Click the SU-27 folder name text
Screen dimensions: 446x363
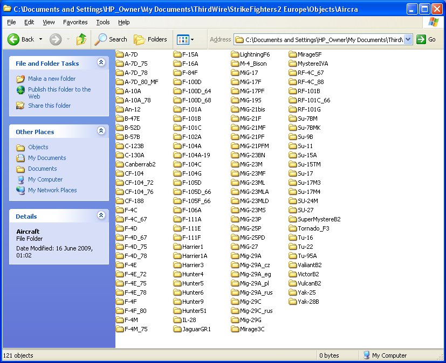[306, 210]
